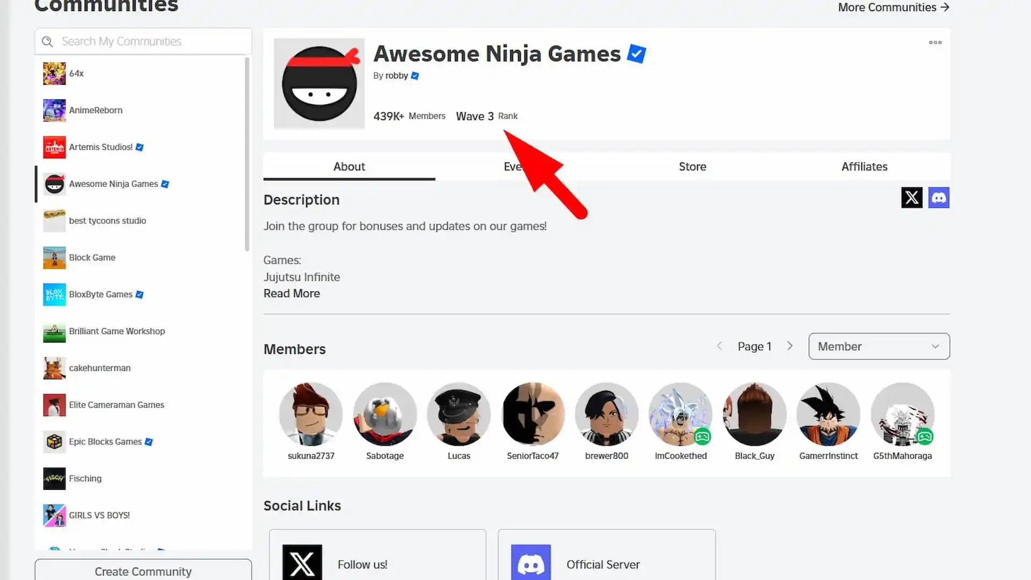The image size is (1031, 580).
Task: Click previous page arrow in Members section
Action: click(x=720, y=346)
